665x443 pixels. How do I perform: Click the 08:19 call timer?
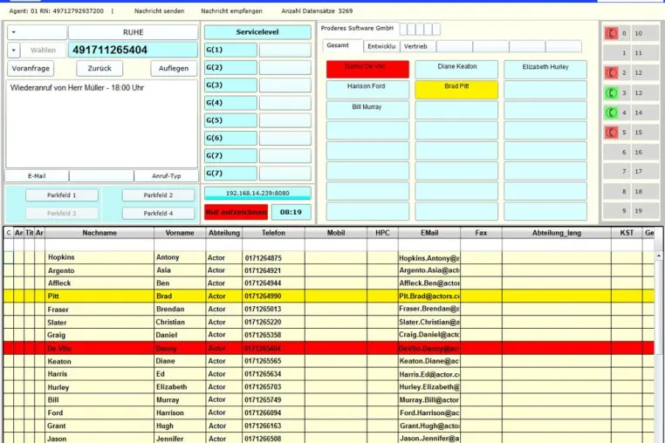[x=291, y=212]
